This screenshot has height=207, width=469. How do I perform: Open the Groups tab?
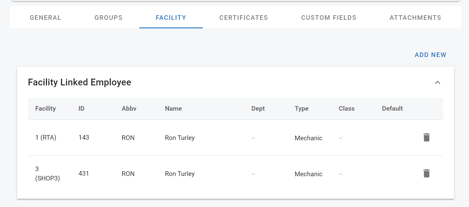pos(108,18)
